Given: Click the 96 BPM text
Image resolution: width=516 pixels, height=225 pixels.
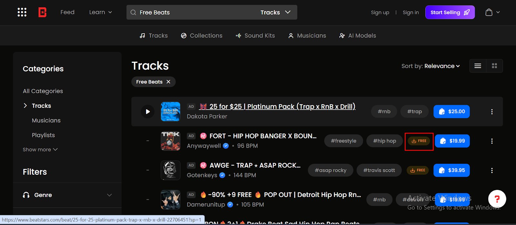Looking at the screenshot, I should 247,146.
